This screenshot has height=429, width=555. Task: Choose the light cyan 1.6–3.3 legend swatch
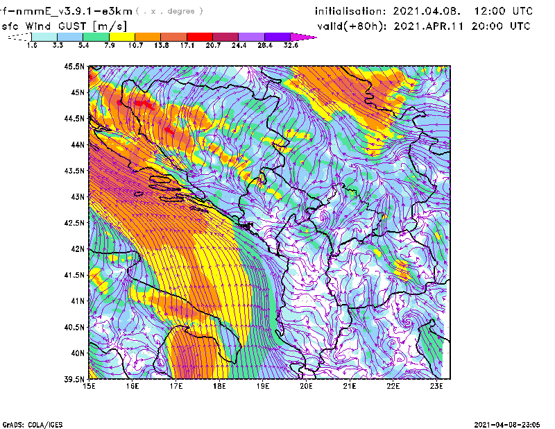[x=45, y=37]
